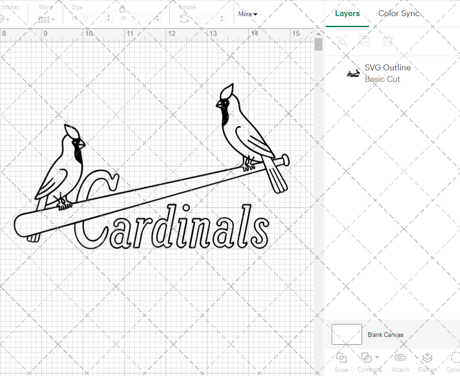Click the Width size input field

coord(92,18)
